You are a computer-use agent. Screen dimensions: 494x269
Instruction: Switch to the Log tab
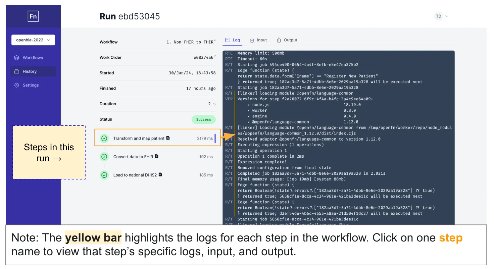pyautogui.click(x=233, y=40)
